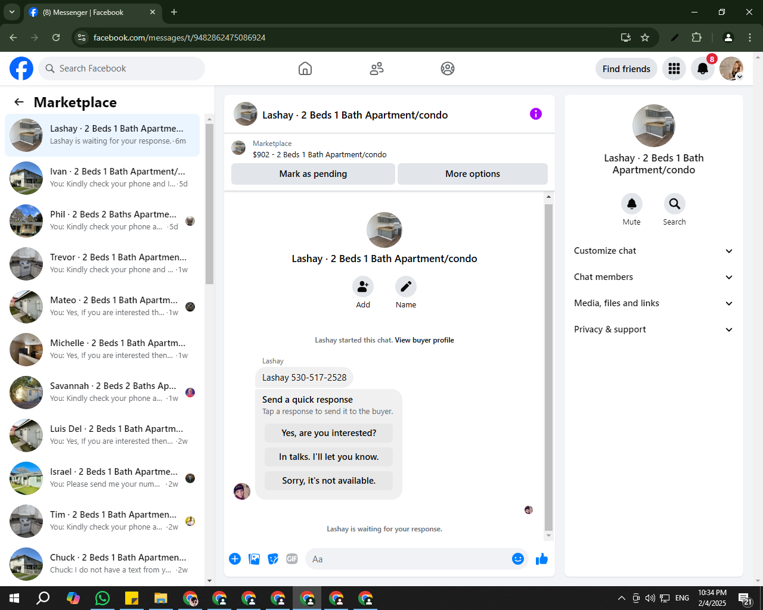Open Trevor's apartment conversation

[103, 264]
